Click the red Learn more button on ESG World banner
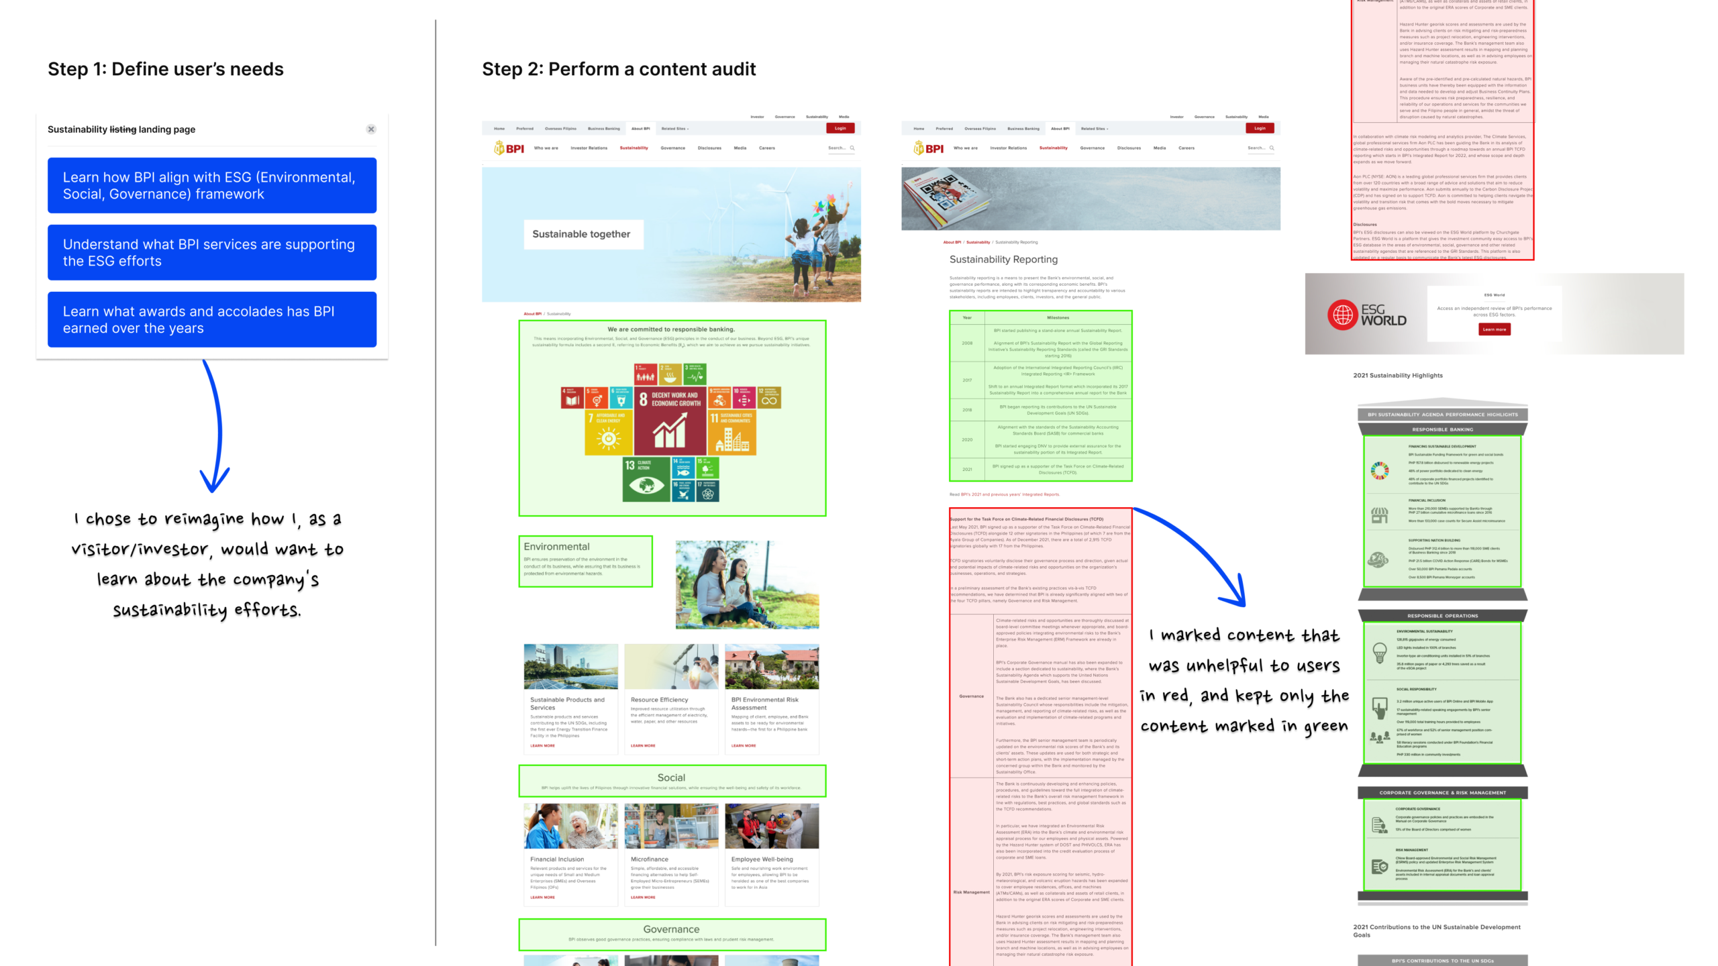Screen dimensions: 1718x966 [x=1494, y=329]
